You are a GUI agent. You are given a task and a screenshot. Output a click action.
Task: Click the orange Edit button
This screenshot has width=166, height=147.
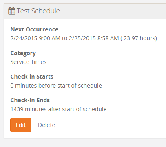(x=20, y=125)
